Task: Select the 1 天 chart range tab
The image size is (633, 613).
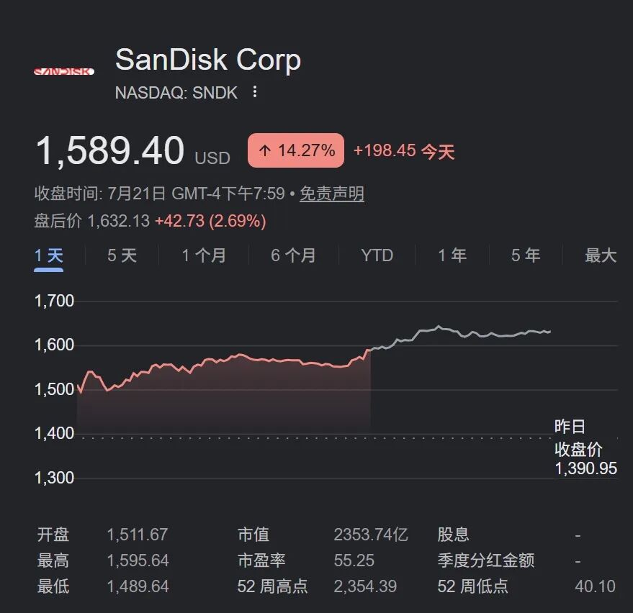Action: pos(48,255)
